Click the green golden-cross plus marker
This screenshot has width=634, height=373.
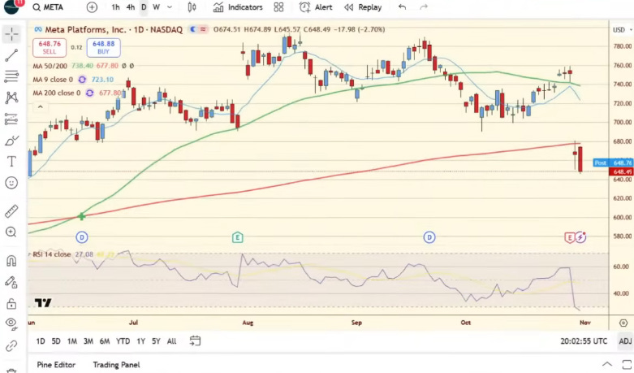coord(82,216)
